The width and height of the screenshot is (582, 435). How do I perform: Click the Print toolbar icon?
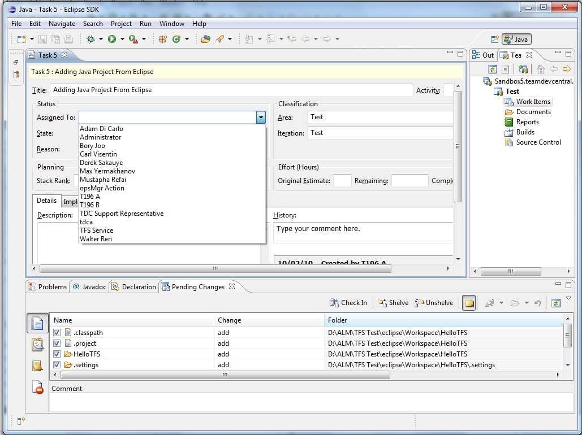(68, 39)
